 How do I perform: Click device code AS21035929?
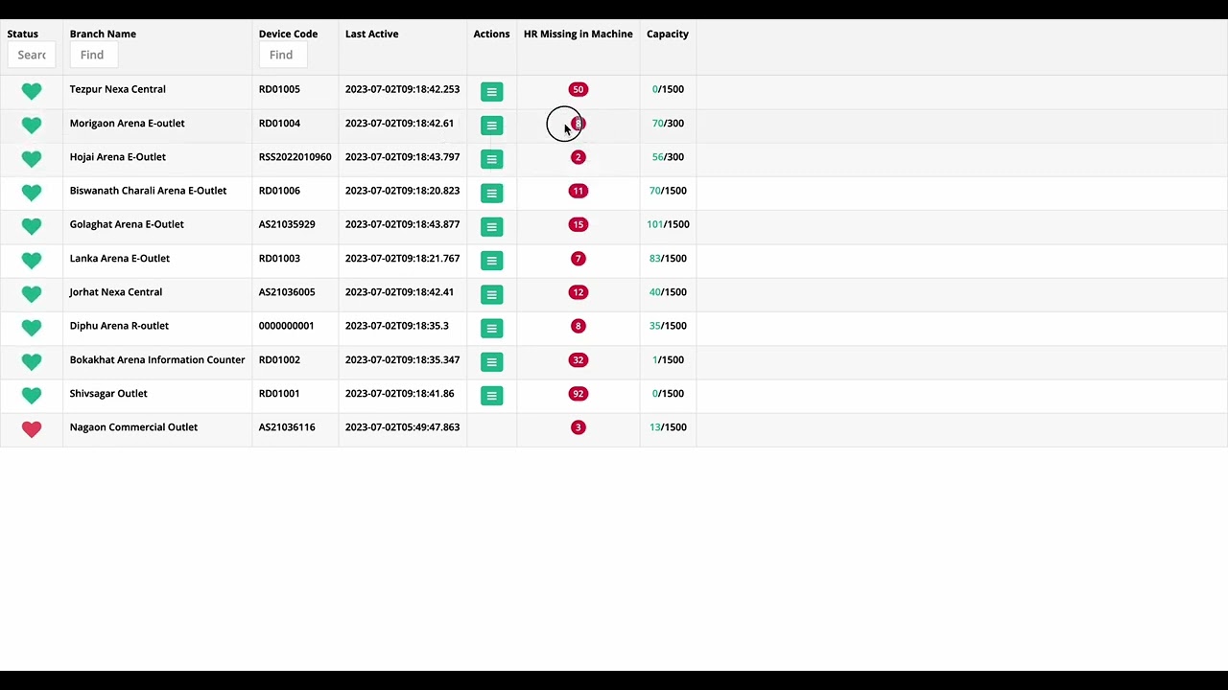(x=287, y=224)
